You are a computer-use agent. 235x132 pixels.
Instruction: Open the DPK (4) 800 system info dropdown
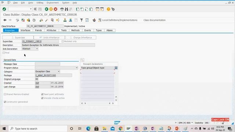[192, 123]
